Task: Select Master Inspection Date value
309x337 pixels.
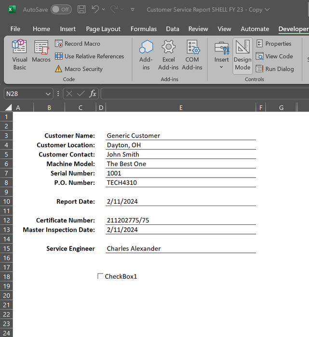Action: click(x=181, y=230)
